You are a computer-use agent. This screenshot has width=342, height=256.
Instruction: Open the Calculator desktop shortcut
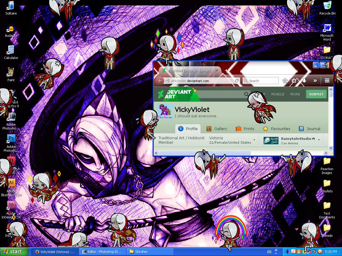pos(11,52)
